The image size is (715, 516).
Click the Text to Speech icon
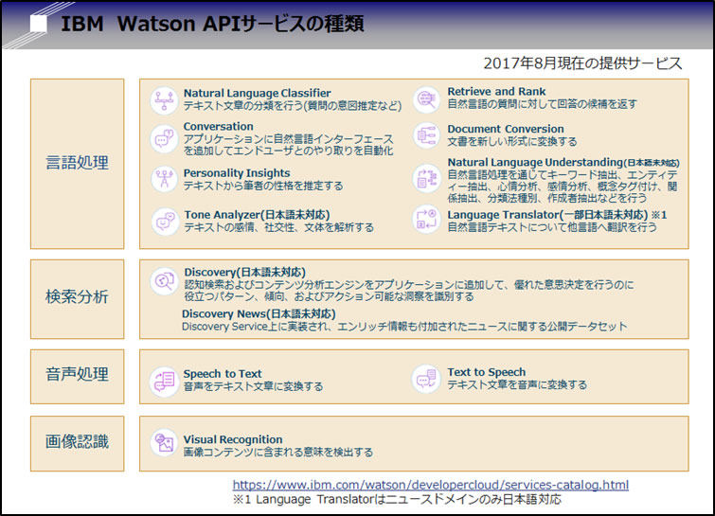[426, 380]
